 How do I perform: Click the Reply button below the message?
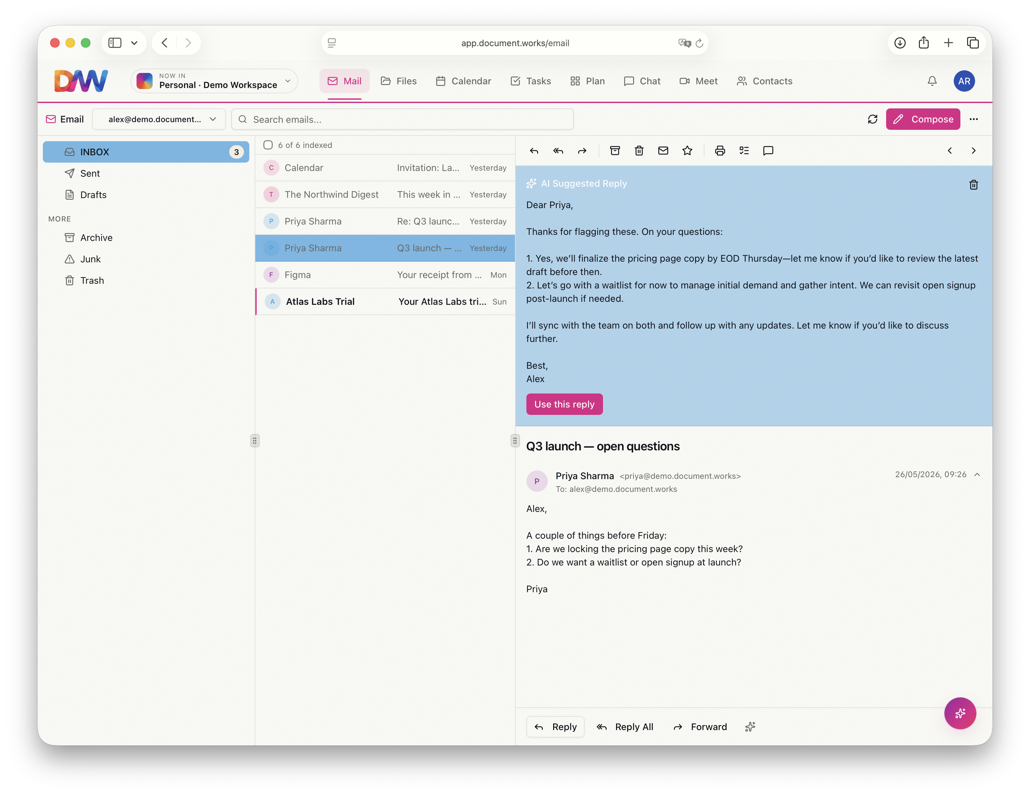click(555, 727)
